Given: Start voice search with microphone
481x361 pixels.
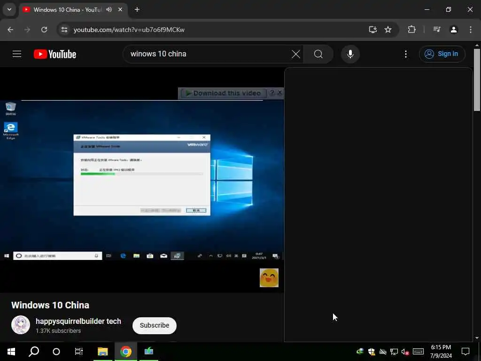Looking at the screenshot, I should tap(350, 54).
